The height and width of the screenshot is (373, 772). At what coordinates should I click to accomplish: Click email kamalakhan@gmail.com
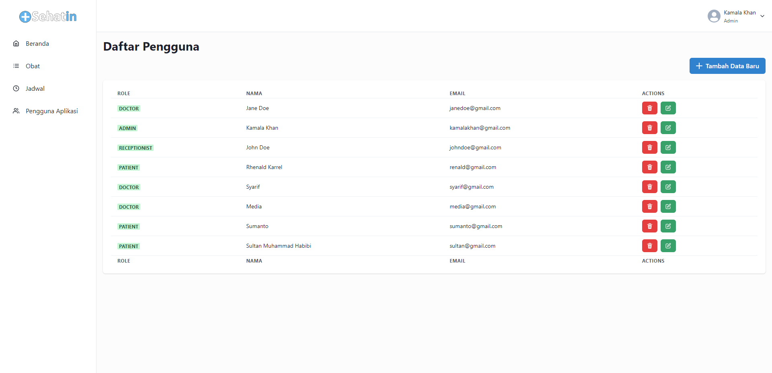pos(480,128)
